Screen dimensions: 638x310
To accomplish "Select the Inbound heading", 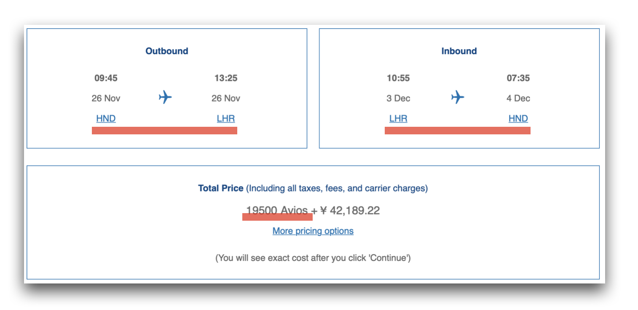I will pyautogui.click(x=459, y=51).
